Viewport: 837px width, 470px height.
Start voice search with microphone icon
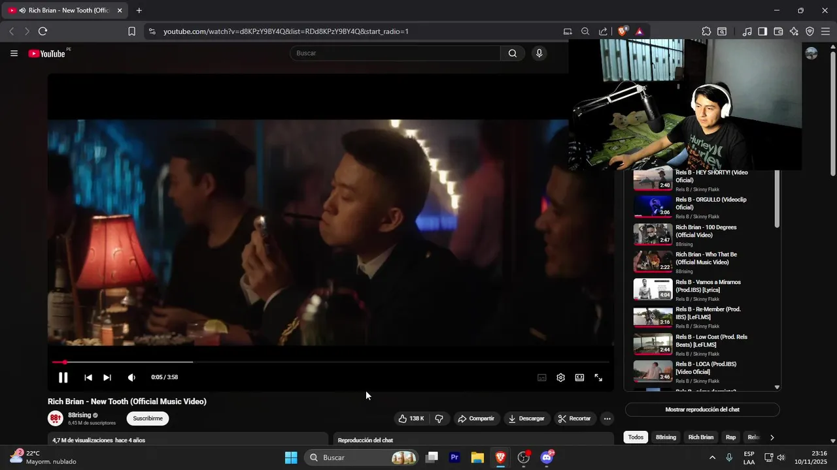[x=539, y=54]
